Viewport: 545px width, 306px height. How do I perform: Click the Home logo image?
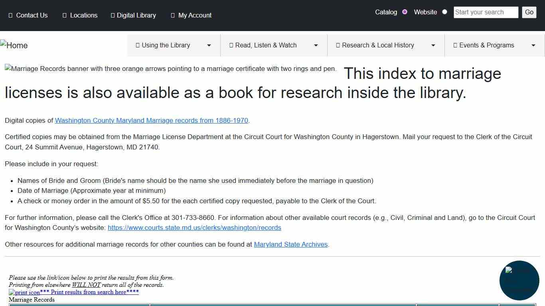pyautogui.click(x=14, y=45)
